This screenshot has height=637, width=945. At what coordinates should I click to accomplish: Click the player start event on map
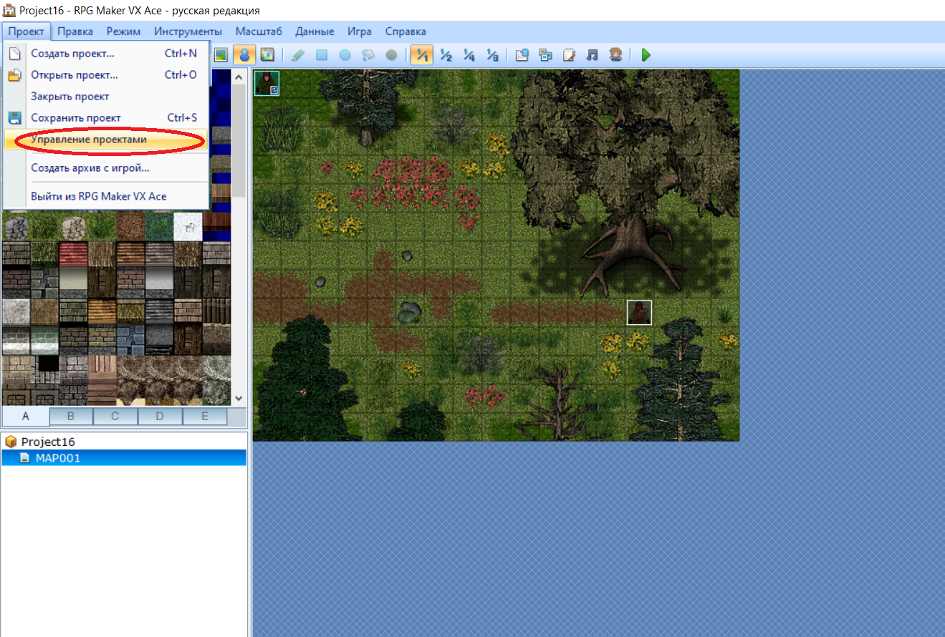[267, 83]
